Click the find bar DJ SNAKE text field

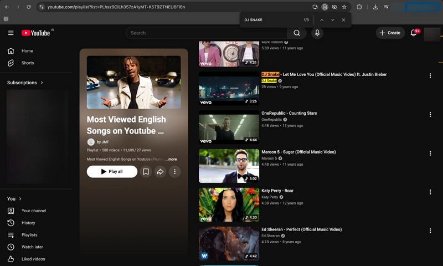click(271, 20)
